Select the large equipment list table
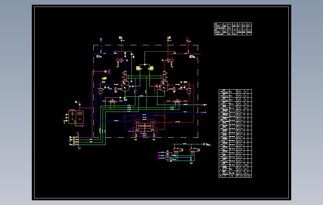The width and height of the screenshot is (323, 205). 235,133
